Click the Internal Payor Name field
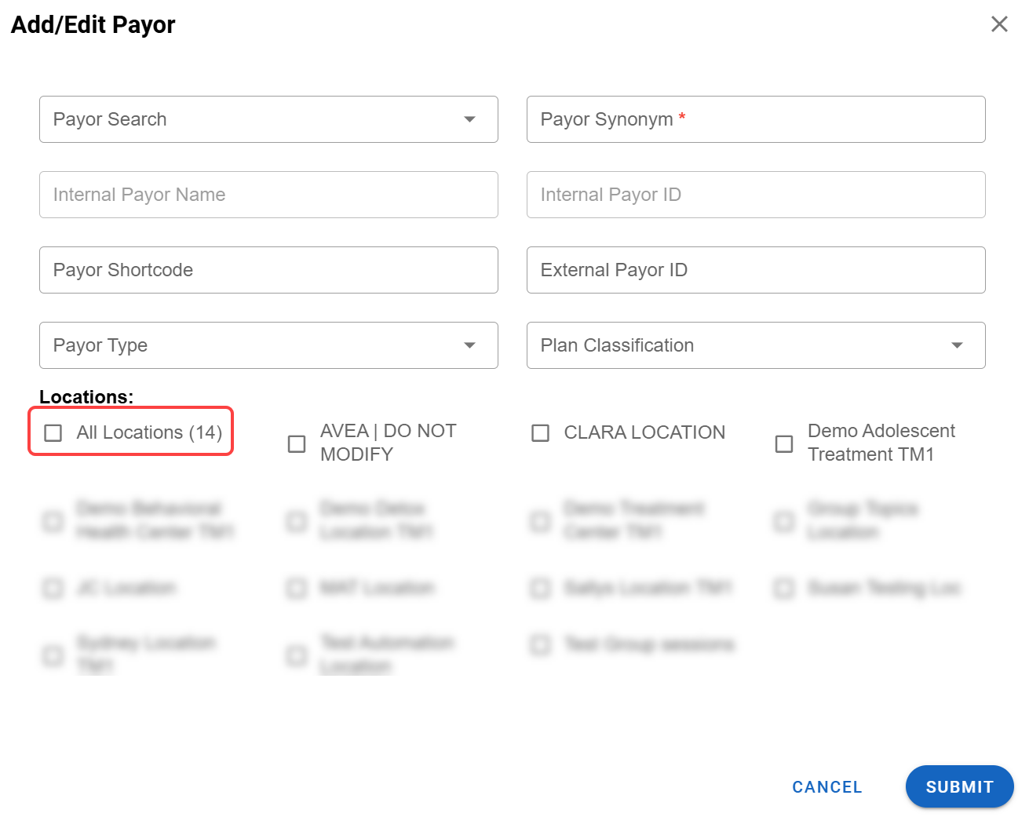This screenshot has height=817, width=1029. click(x=268, y=195)
